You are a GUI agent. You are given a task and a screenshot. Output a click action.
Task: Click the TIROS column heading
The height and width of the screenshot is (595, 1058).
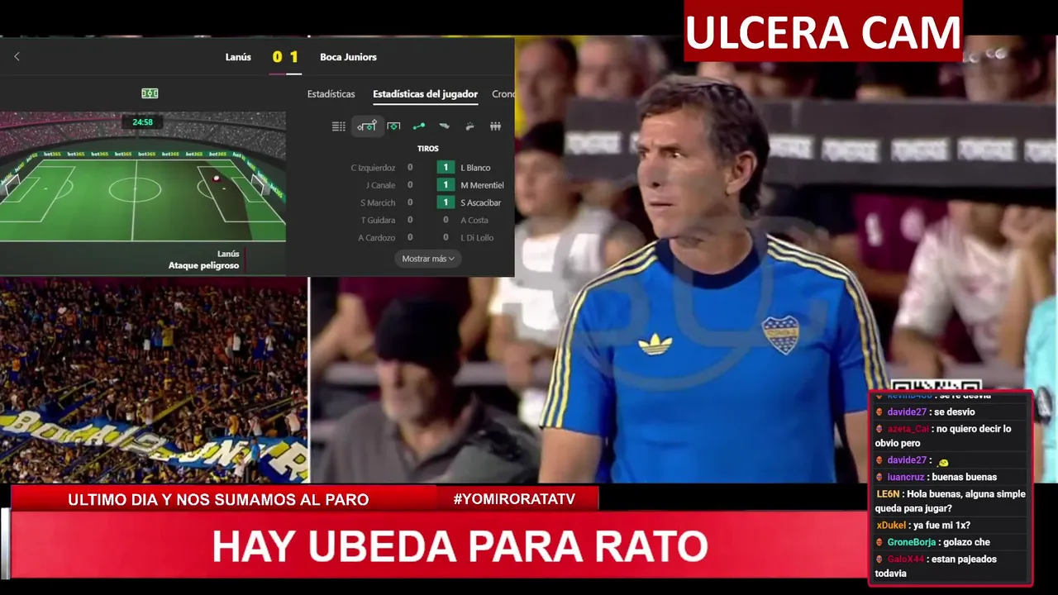[x=427, y=149]
